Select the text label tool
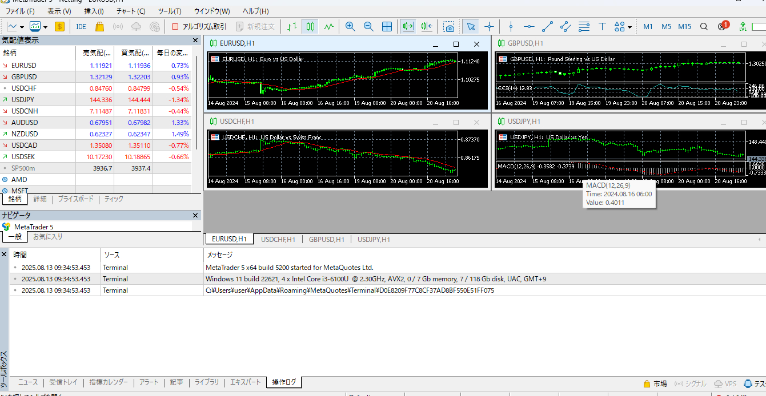The height and width of the screenshot is (396, 766). click(x=602, y=26)
